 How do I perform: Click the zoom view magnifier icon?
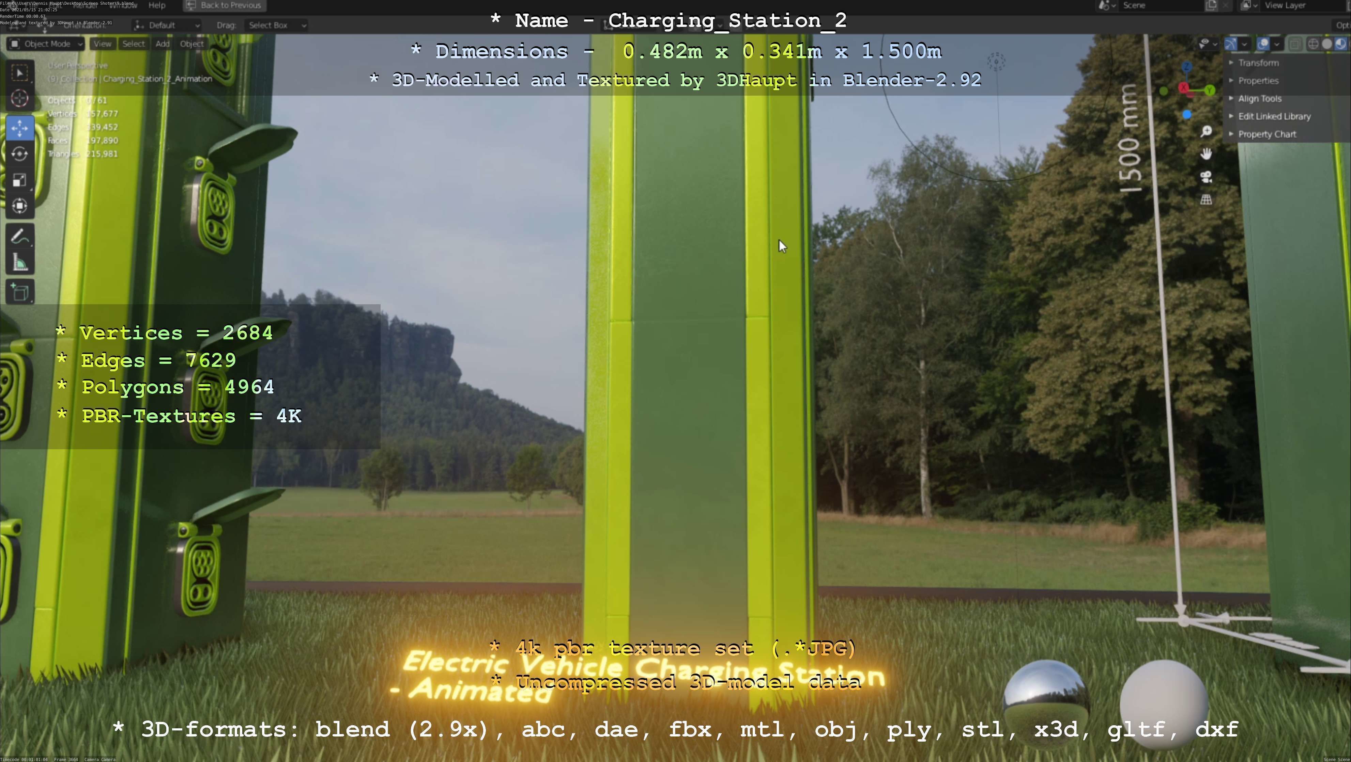pos(1206,131)
